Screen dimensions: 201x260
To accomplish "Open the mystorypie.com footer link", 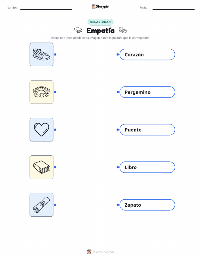I will (x=103, y=252).
